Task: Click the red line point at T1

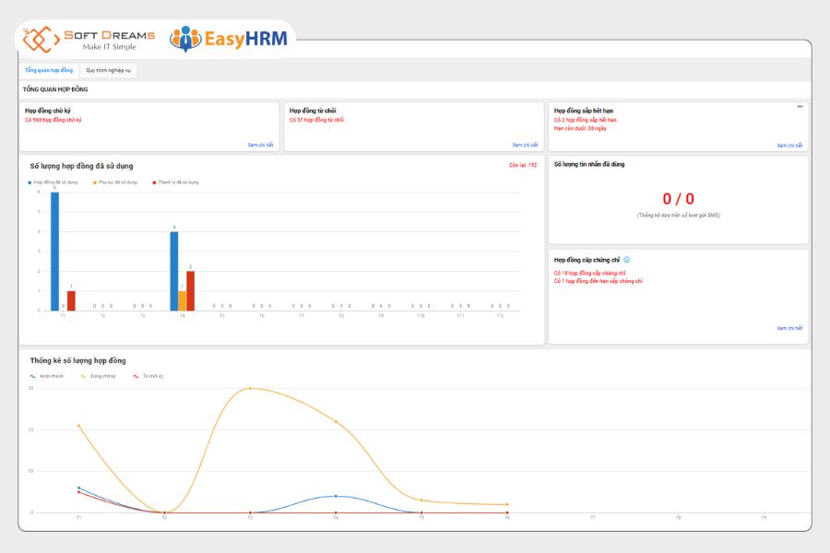Action: click(x=79, y=492)
